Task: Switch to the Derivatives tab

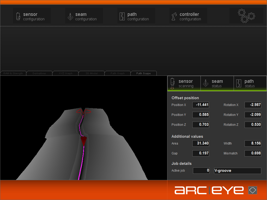Action: [39, 73]
